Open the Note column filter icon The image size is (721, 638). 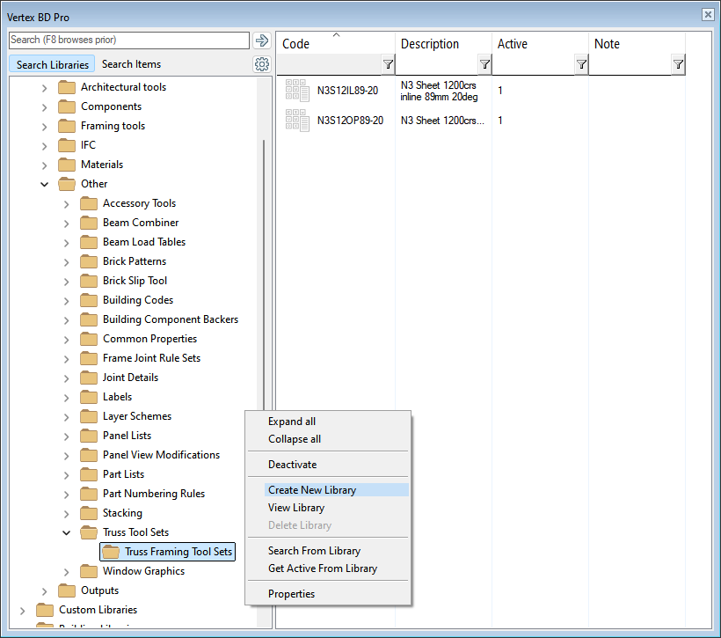pos(678,64)
